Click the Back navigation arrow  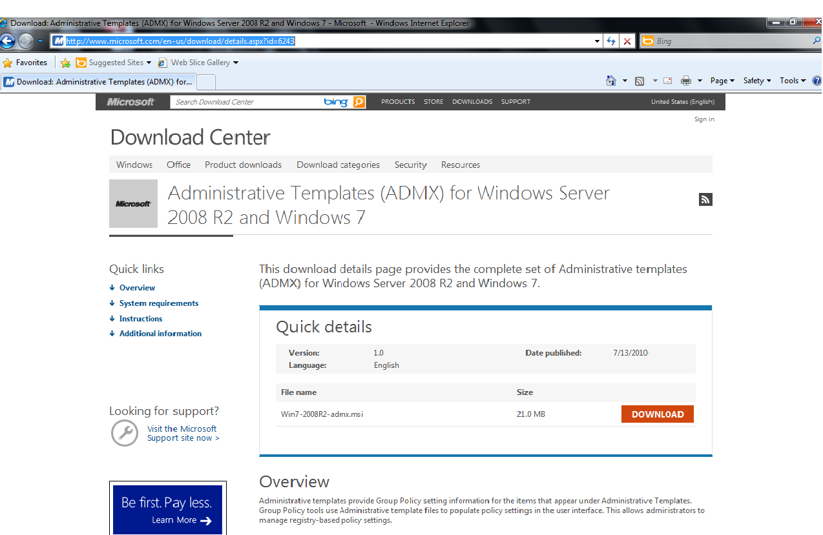coord(7,41)
